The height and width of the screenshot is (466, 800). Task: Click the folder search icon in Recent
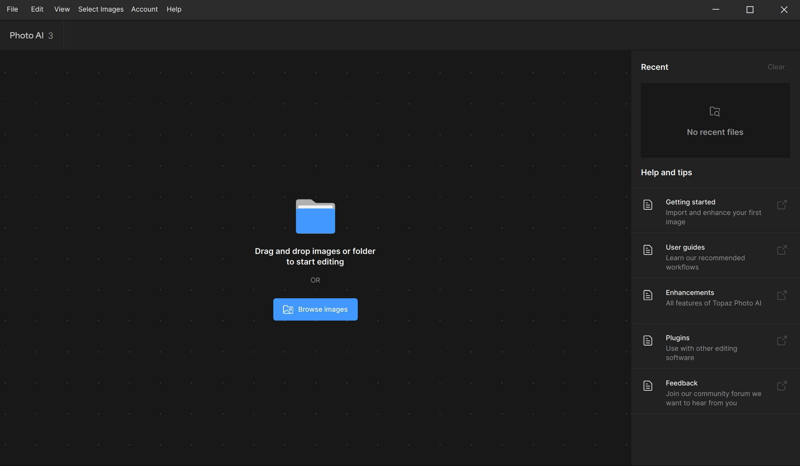[x=715, y=111]
